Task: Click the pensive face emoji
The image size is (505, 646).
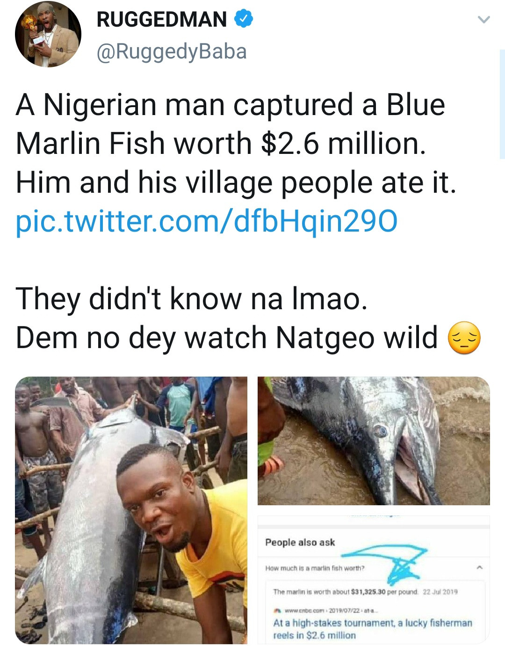Action: [x=464, y=338]
